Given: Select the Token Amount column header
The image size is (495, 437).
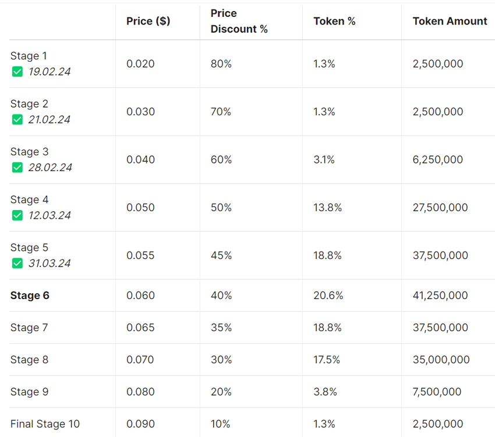Looking at the screenshot, I should tap(450, 21).
